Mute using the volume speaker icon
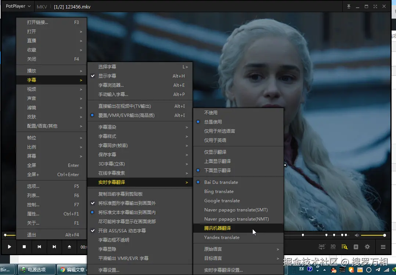Screen dimensions: 396x275 tap(357, 235)
